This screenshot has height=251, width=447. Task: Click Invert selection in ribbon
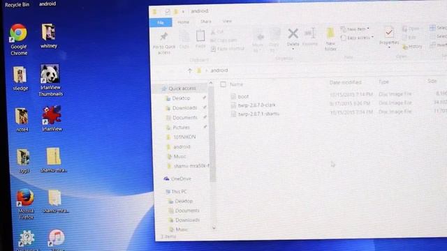click(439, 45)
